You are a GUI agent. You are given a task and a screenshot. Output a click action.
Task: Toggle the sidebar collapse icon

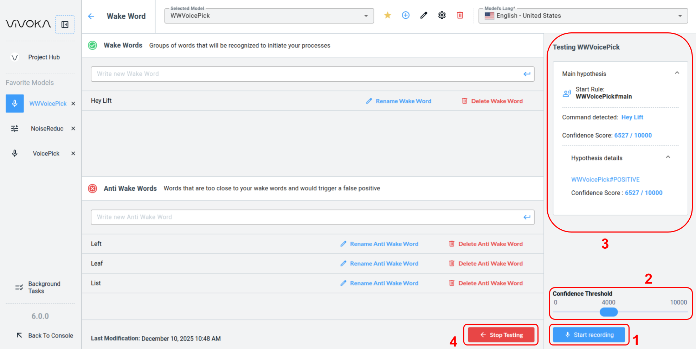coord(65,25)
